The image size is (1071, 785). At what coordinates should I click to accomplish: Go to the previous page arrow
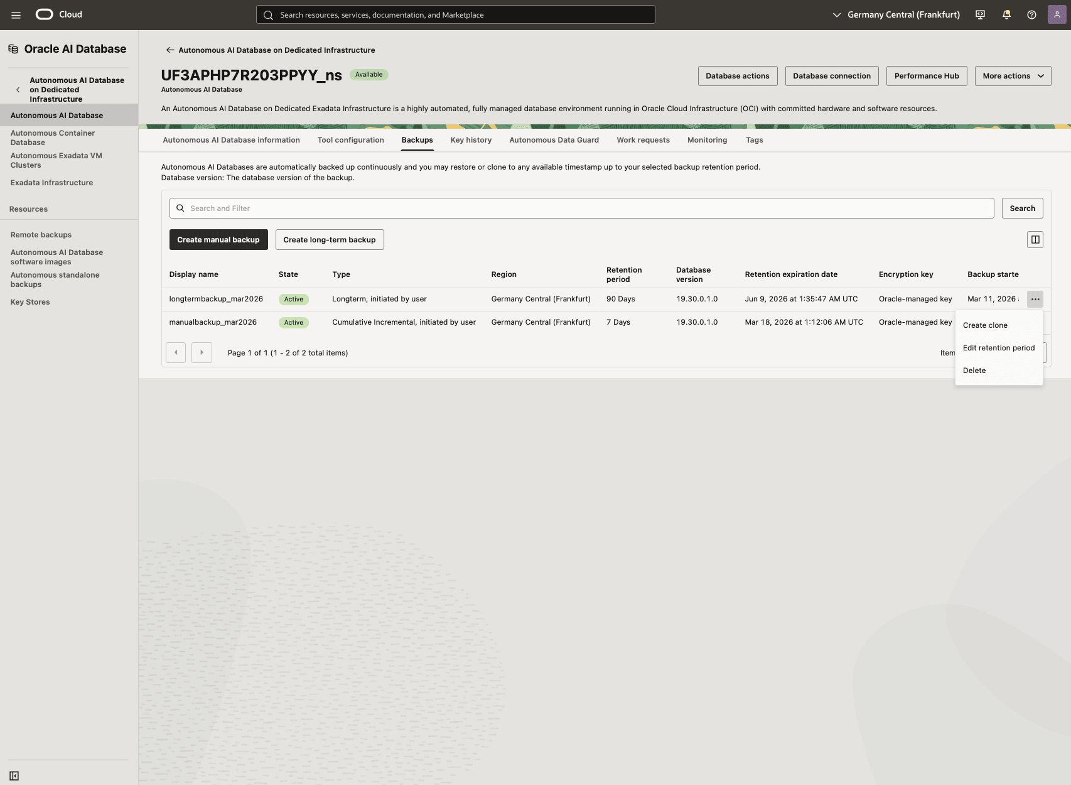[x=176, y=352]
